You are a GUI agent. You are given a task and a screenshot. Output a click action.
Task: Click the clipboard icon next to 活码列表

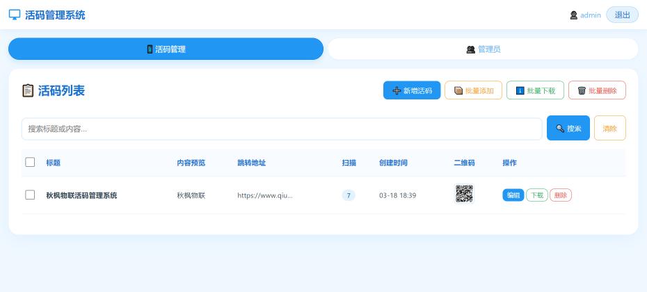28,90
